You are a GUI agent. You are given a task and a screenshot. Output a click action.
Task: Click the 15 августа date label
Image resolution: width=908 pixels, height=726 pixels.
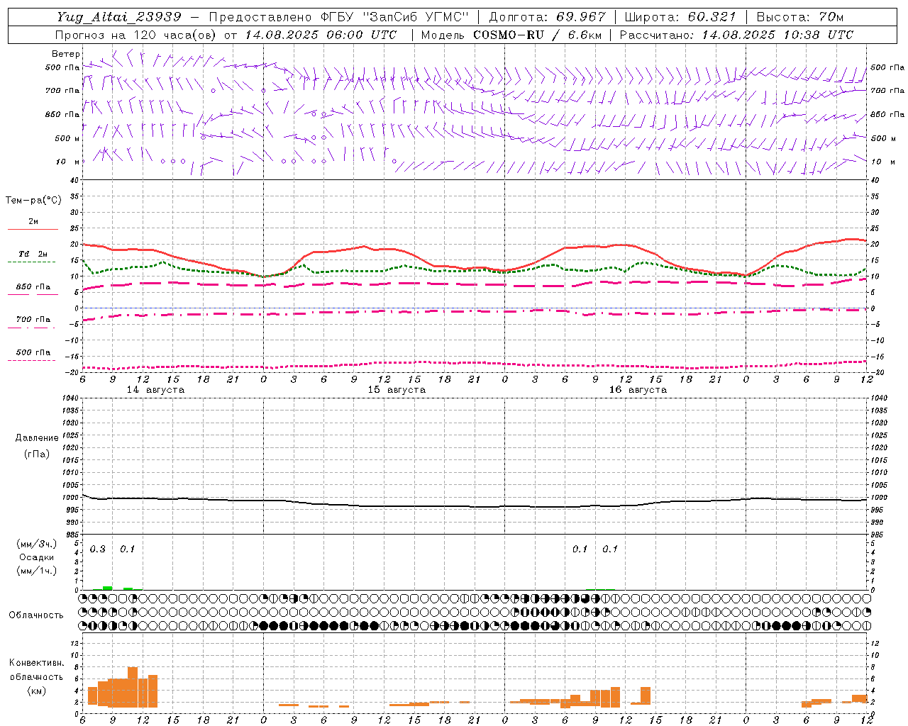[397, 390]
